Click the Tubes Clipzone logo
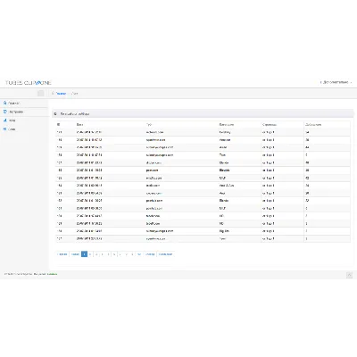357x357 pixels. (29, 83)
